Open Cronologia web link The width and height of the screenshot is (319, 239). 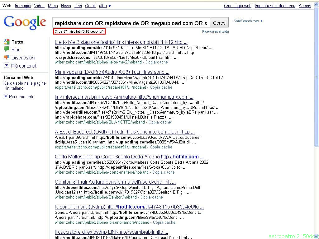[x=238, y=6]
